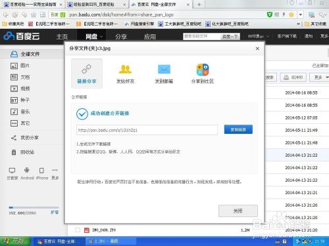The width and height of the screenshot is (329, 246).
Task: Open the favorites folder bookmark
Action: tap(13, 24)
